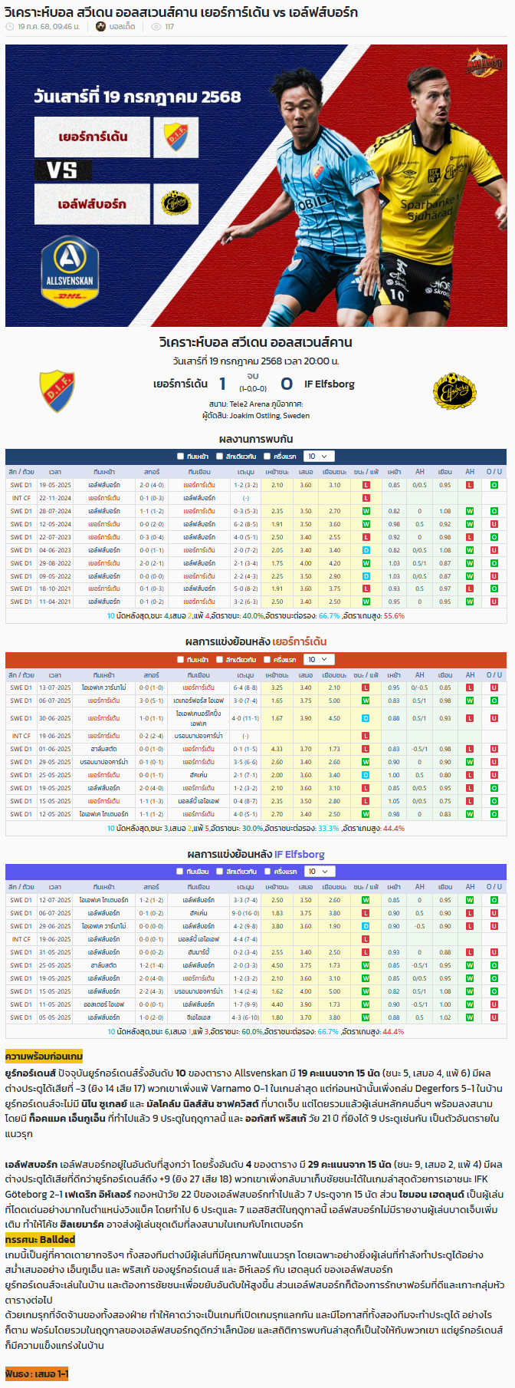515x1388 pixels.
Task: Tick ครึ่งแรก checkbox in head-to-head table
Action: click(267, 457)
